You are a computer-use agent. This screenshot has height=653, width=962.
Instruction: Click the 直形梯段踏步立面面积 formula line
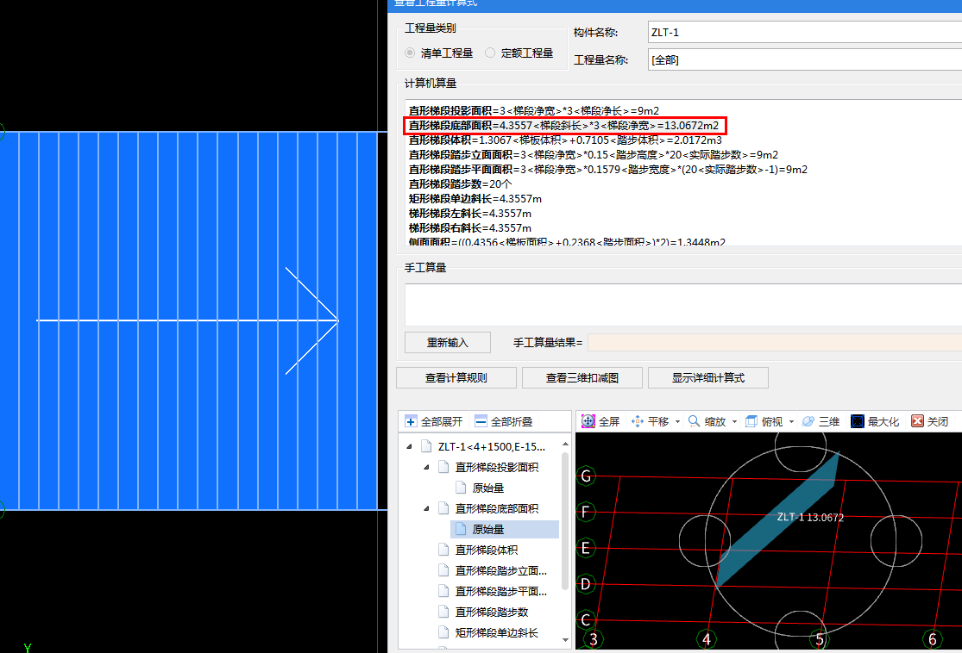594,155
